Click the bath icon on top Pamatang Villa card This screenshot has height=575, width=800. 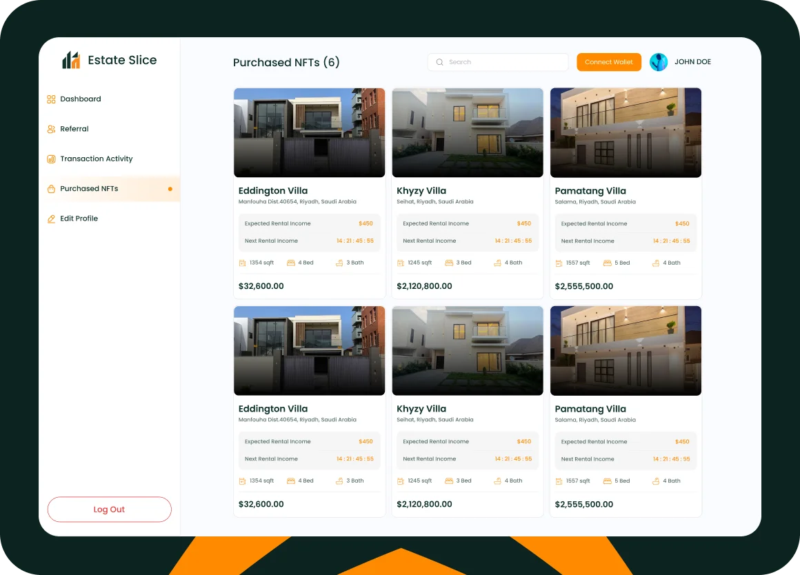coord(656,263)
